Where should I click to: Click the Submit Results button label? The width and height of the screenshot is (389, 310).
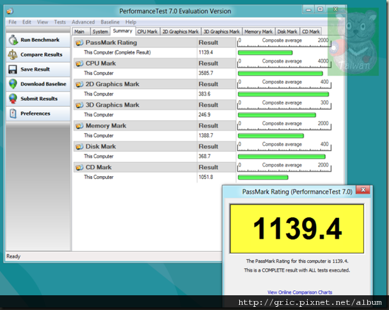tap(39, 99)
